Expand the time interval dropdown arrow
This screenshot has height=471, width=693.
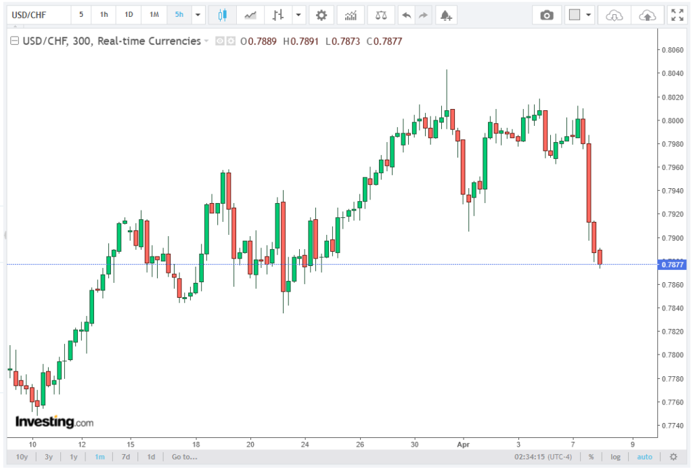click(198, 15)
